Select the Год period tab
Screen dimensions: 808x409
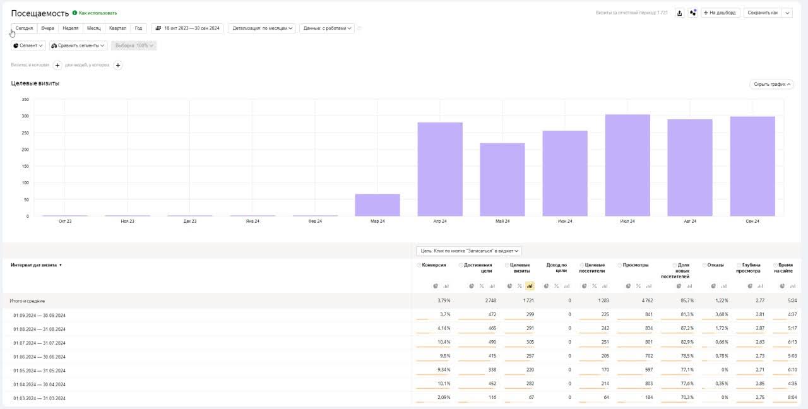[x=139, y=28]
